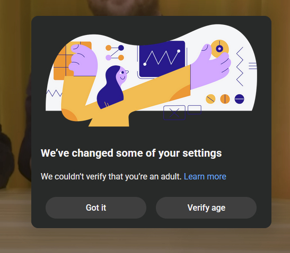
Task: Click the Got it button
Action: pyautogui.click(x=96, y=207)
